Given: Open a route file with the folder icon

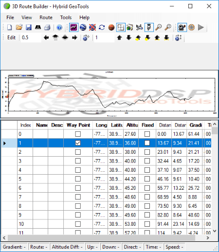Looking at the screenshot, I should [x=19, y=27].
